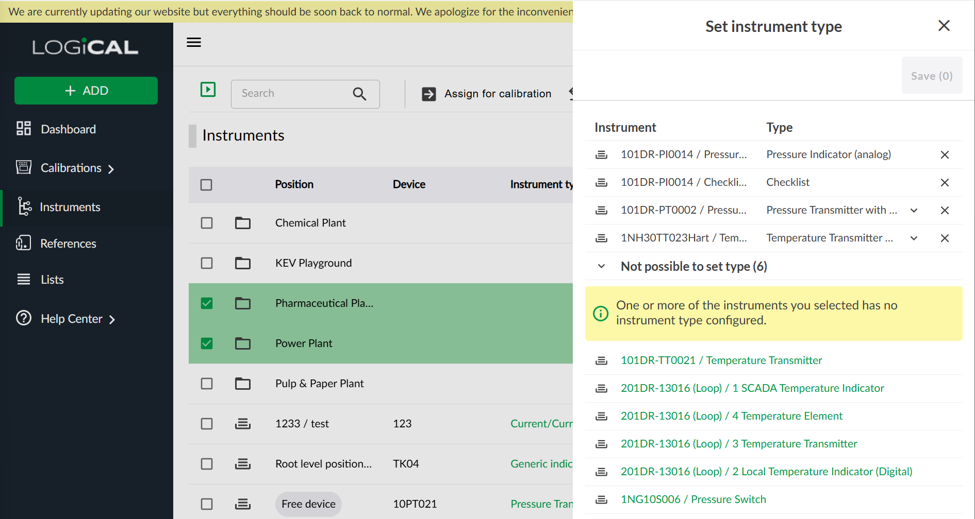Remove 1NH30TT023Hart instrument from list

[944, 238]
